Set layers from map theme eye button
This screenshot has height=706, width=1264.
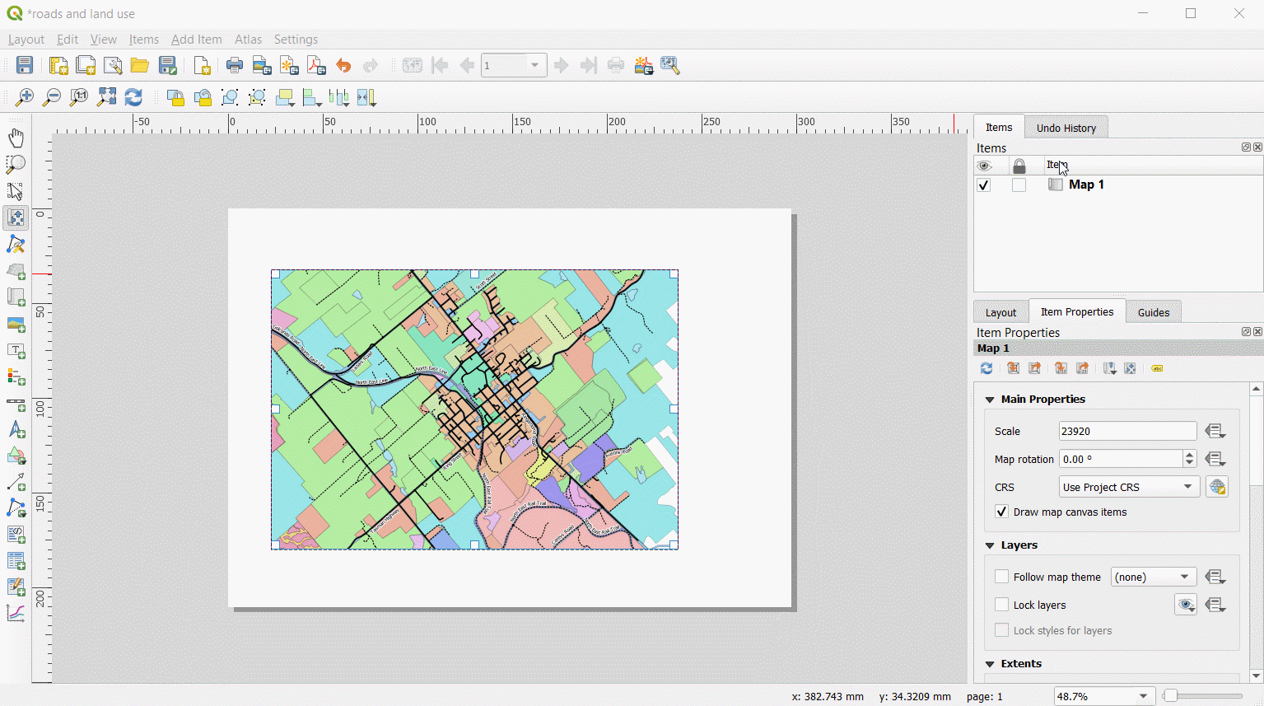[x=1186, y=605]
